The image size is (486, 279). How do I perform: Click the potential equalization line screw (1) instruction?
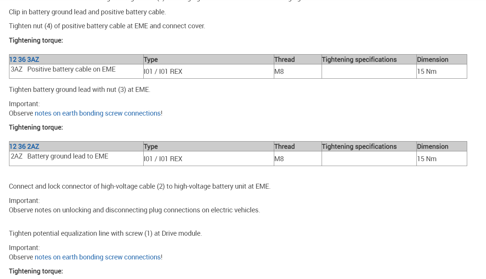[105, 233]
